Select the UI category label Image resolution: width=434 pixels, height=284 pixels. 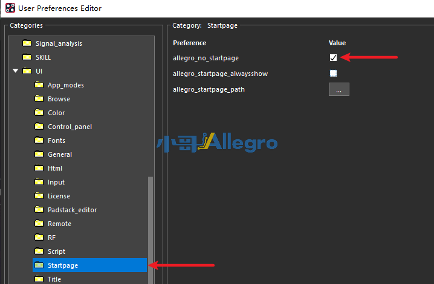39,71
